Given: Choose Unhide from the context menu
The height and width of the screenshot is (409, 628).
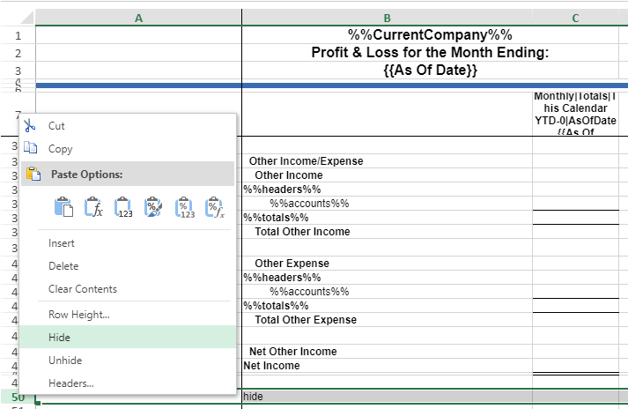Looking at the screenshot, I should click(x=64, y=361).
